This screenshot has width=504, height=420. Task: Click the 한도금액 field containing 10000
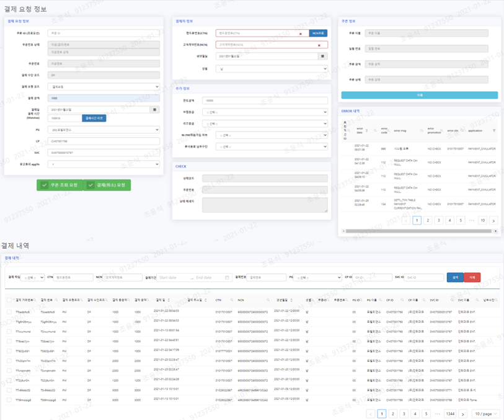point(265,101)
